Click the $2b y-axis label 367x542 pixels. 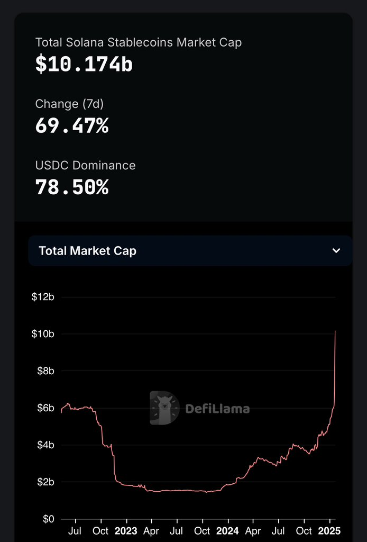pos(45,482)
